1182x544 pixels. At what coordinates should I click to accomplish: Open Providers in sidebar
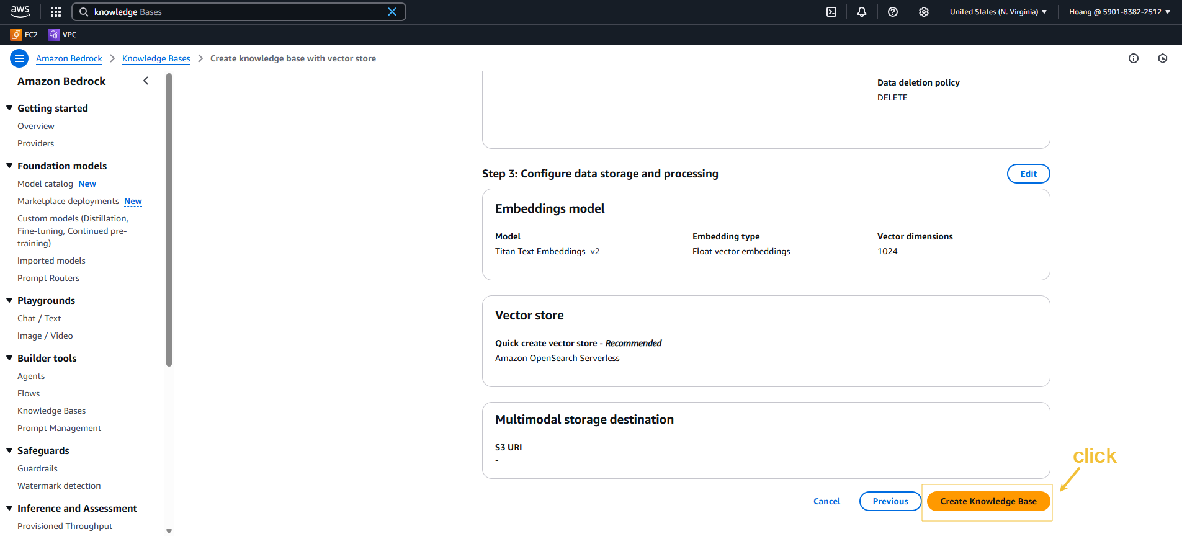(35, 143)
